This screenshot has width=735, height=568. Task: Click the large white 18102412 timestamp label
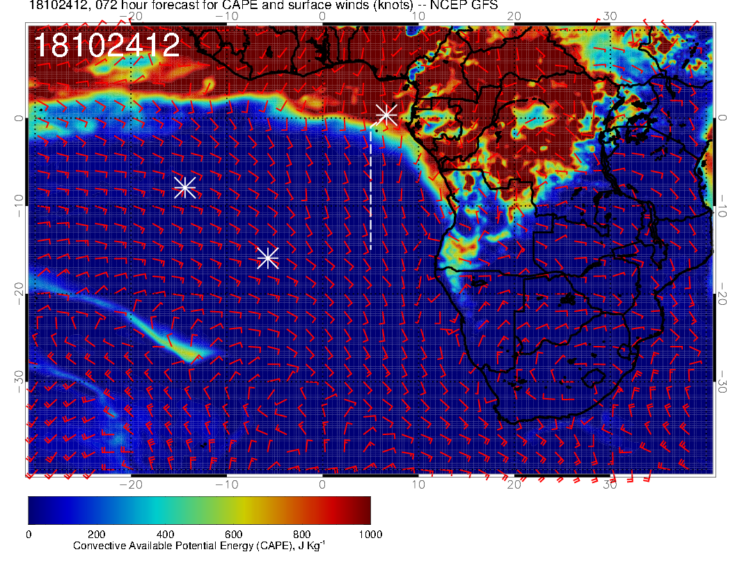coord(106,46)
